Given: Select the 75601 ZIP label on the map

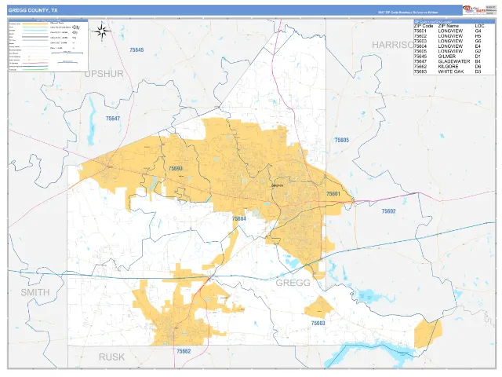Looking at the screenshot, I should tap(333, 194).
